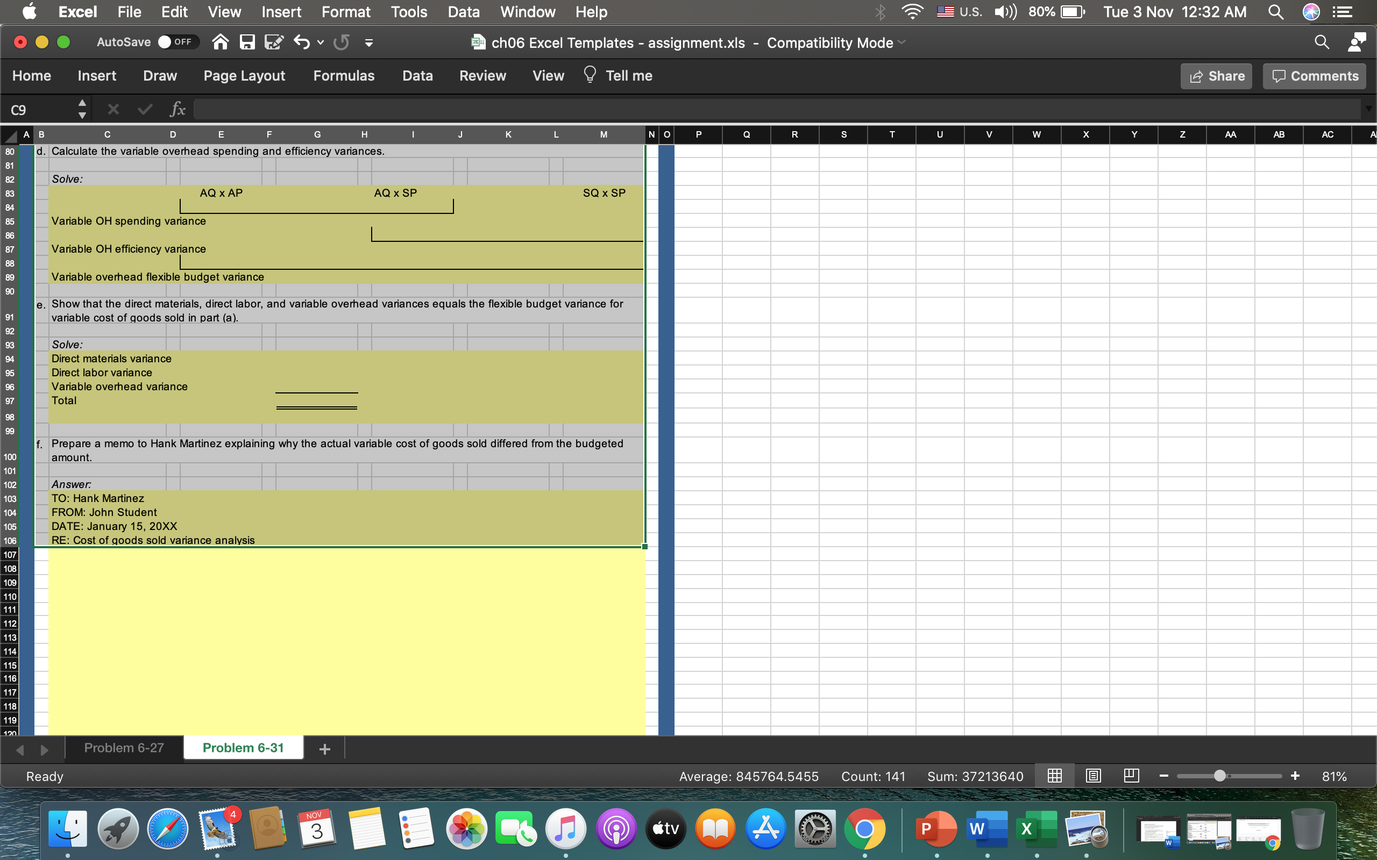
Task: Switch to Page Layout view icon
Action: pyautogui.click(x=1093, y=776)
